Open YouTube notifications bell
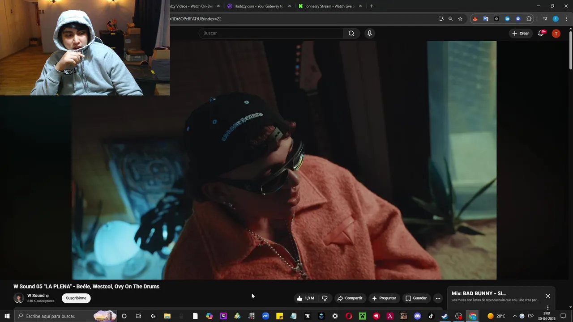Screen dimensions: 573x322 click(541, 33)
